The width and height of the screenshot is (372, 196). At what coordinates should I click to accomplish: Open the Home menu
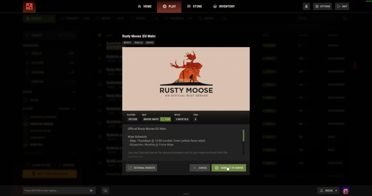[x=144, y=6]
